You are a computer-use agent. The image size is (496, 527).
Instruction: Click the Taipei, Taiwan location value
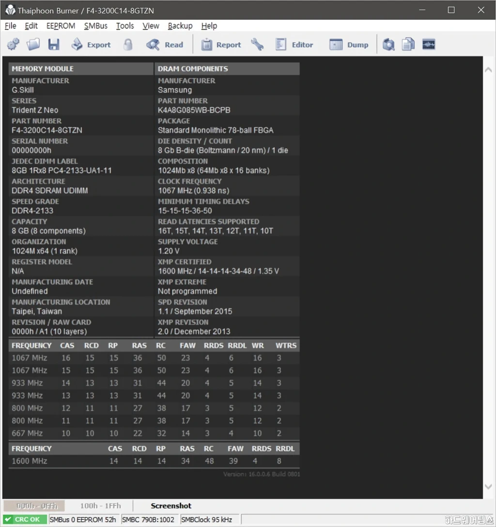37,311
